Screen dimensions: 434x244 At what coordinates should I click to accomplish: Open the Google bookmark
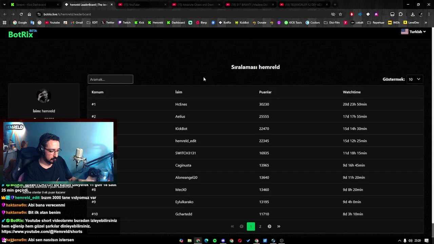20,23
